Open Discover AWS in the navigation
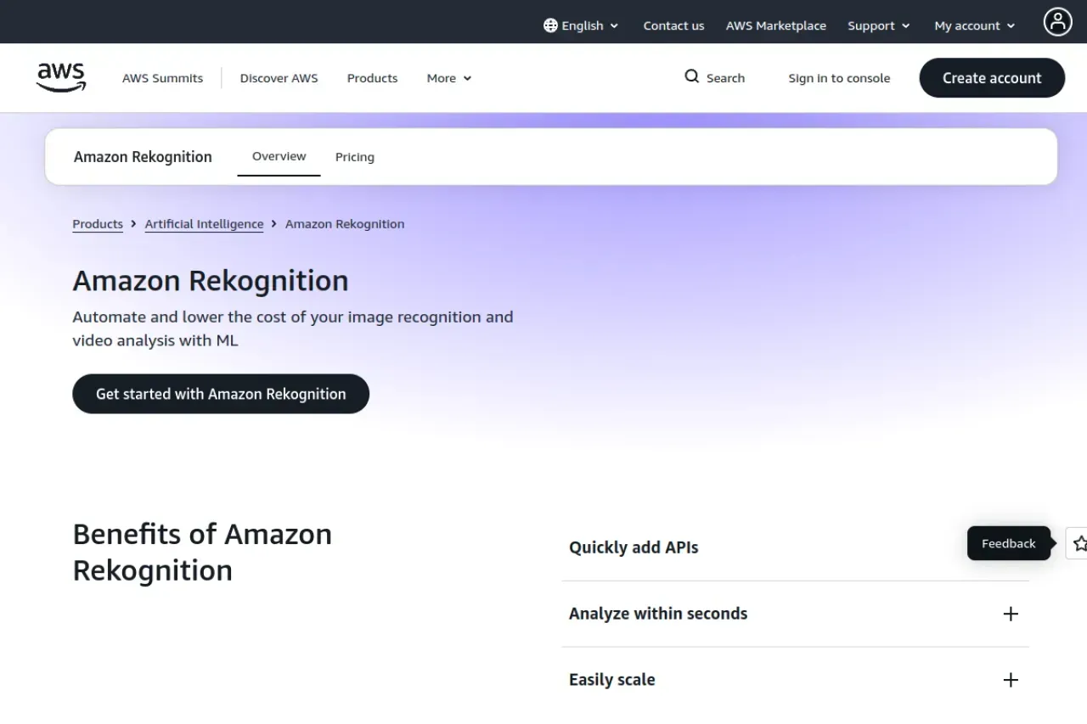Image resolution: width=1087 pixels, height=724 pixels. 279,78
